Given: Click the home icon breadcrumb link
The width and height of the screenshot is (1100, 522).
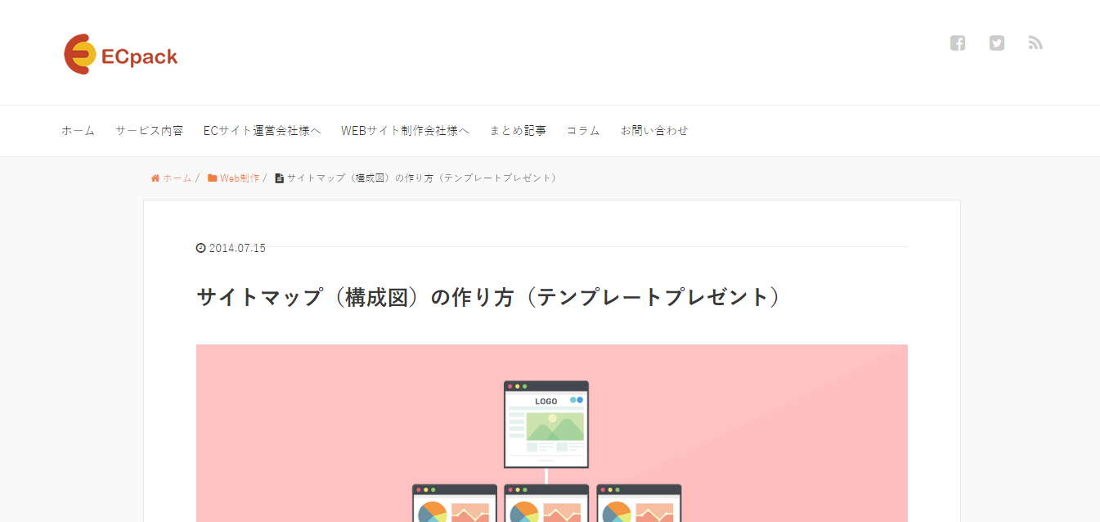Looking at the screenshot, I should point(171,178).
